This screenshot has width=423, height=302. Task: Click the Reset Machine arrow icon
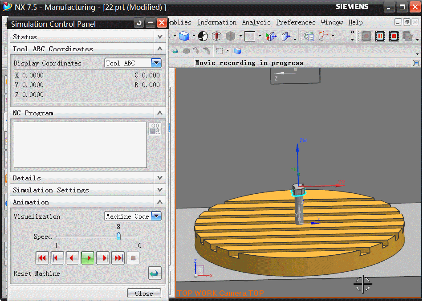click(x=155, y=273)
